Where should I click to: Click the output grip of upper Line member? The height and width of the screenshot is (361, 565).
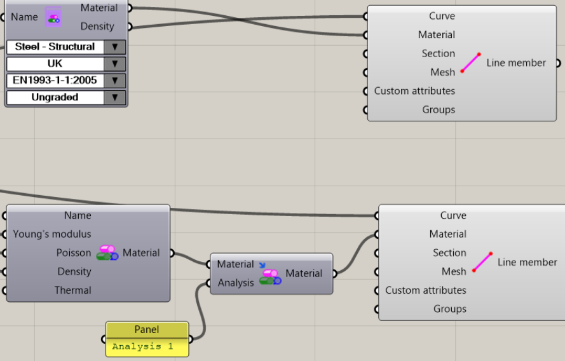pyautogui.click(x=557, y=63)
